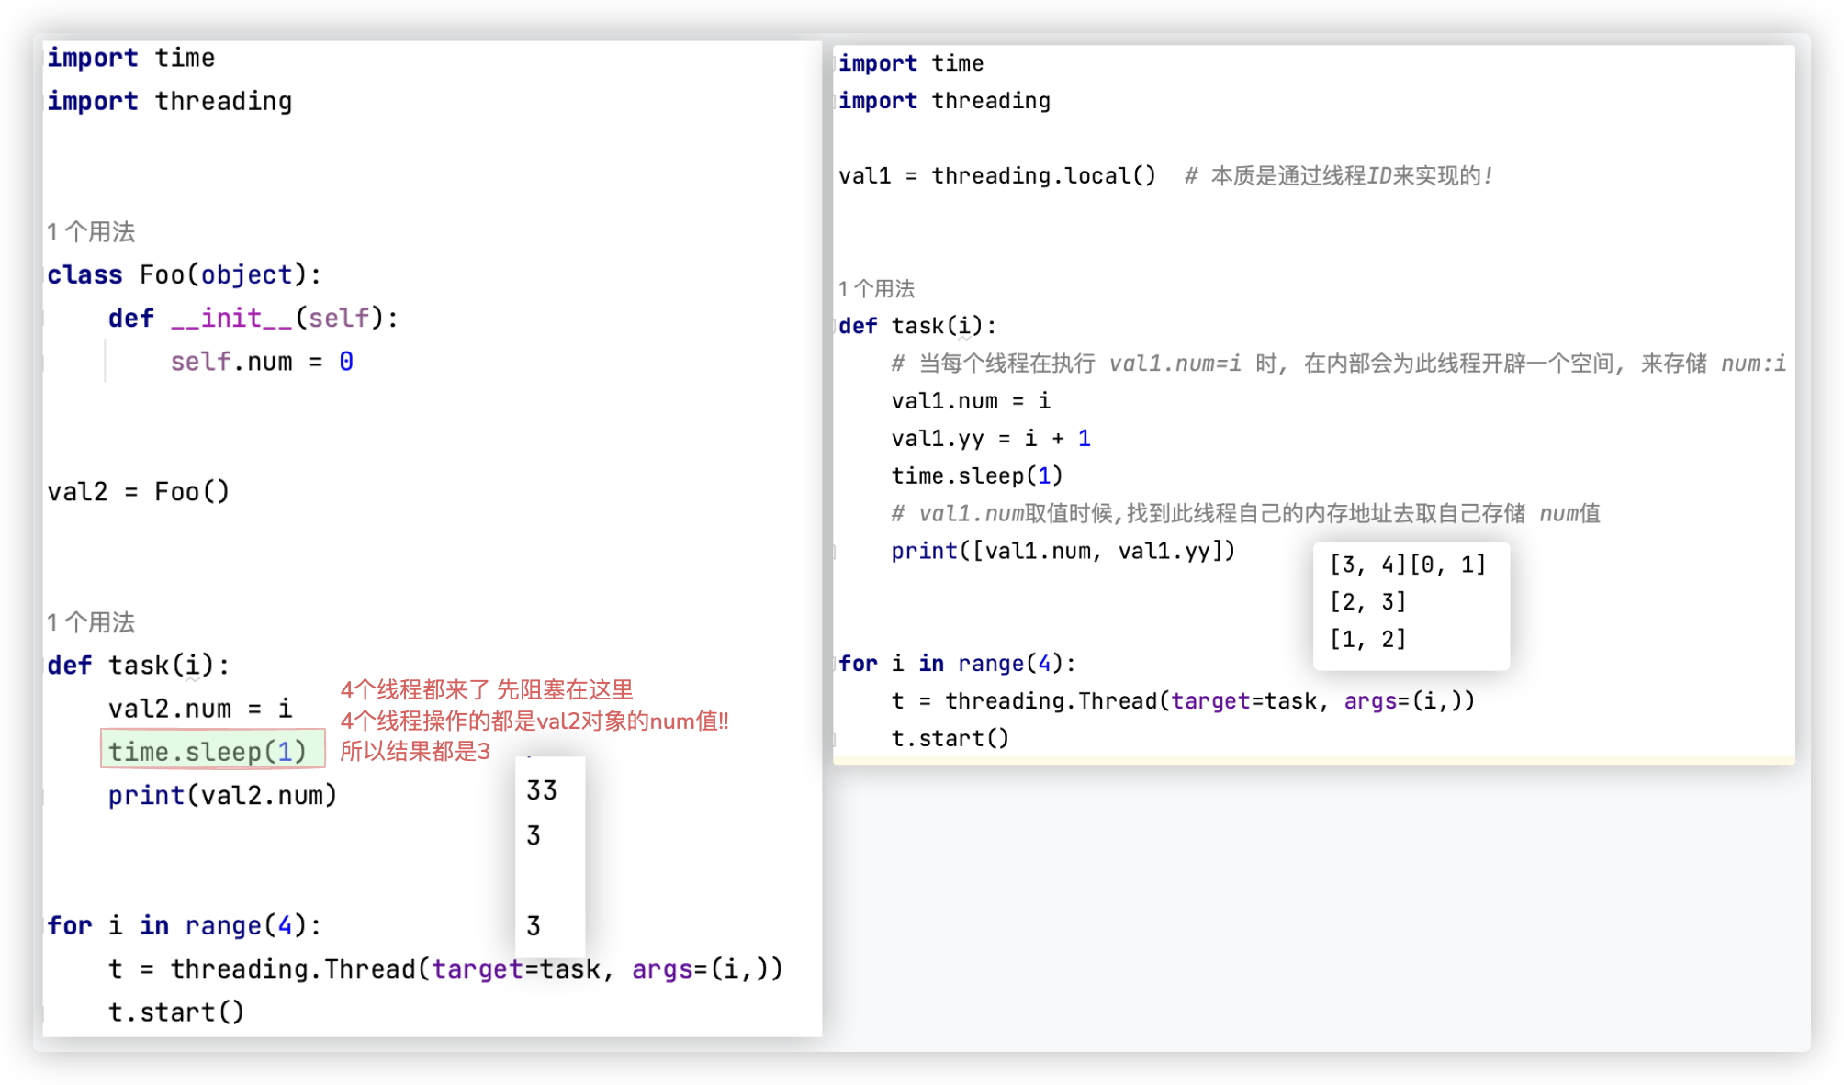Viewport: 1844px width, 1085px height.
Task: Click print([val1.num, val1.yy]) statement
Action: coord(1063,551)
